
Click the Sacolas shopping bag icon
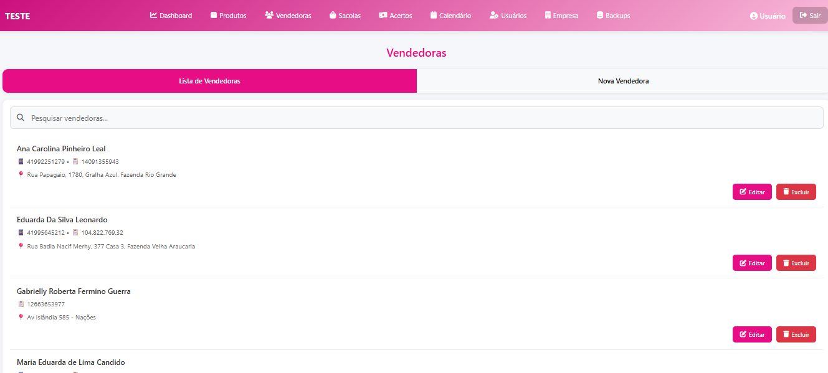(x=333, y=15)
